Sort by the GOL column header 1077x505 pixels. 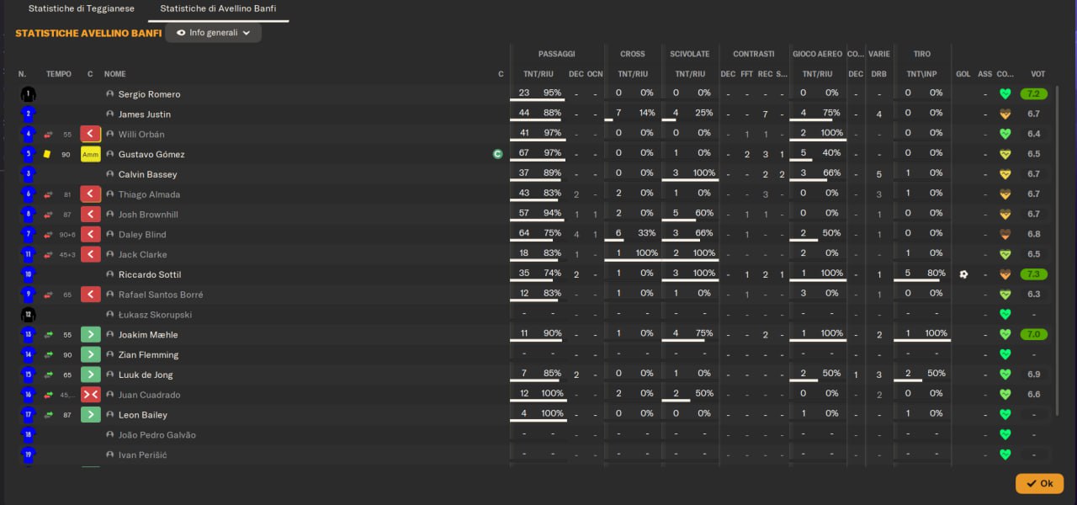(x=963, y=74)
